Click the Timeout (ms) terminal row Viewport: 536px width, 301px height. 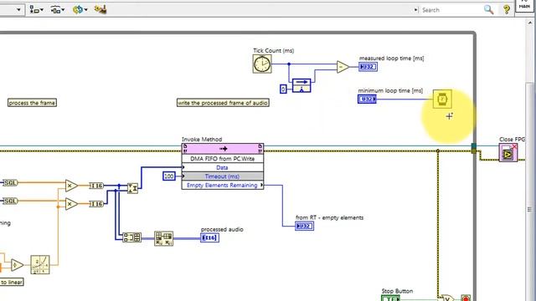(x=223, y=176)
